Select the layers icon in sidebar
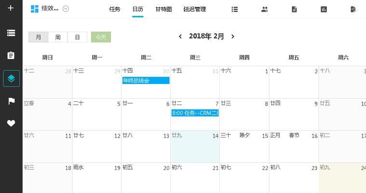This screenshot has width=366, height=193. pyautogui.click(x=11, y=78)
